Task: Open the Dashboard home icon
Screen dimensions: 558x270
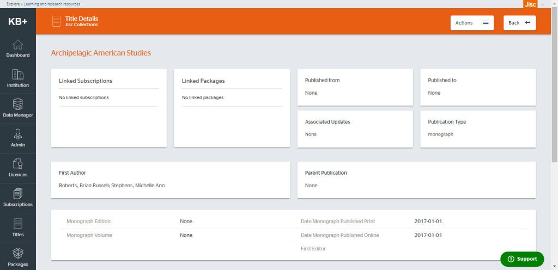Action: [18, 45]
